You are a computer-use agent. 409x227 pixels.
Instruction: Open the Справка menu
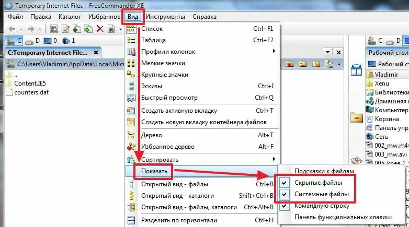click(204, 17)
